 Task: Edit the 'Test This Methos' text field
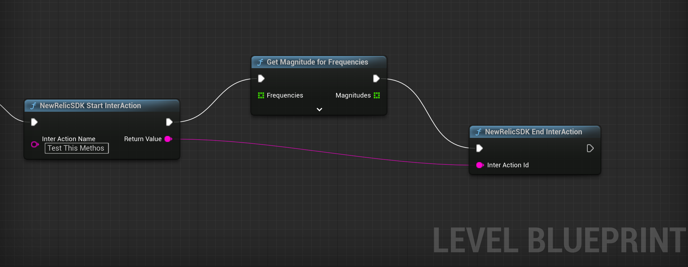pyautogui.click(x=76, y=148)
